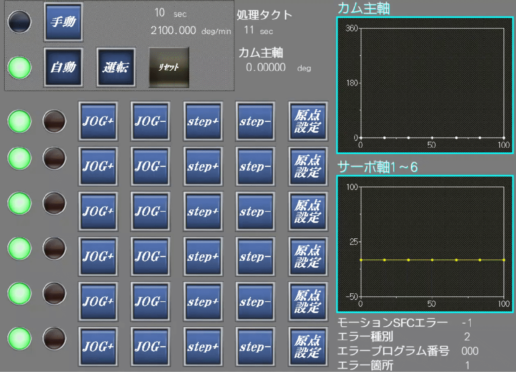Click 原点設定 in the fourth servo row
The width and height of the screenshot is (516, 372).
pos(308,256)
